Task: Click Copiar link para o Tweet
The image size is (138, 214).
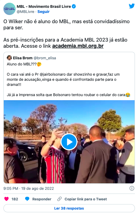Action: (x=86, y=199)
